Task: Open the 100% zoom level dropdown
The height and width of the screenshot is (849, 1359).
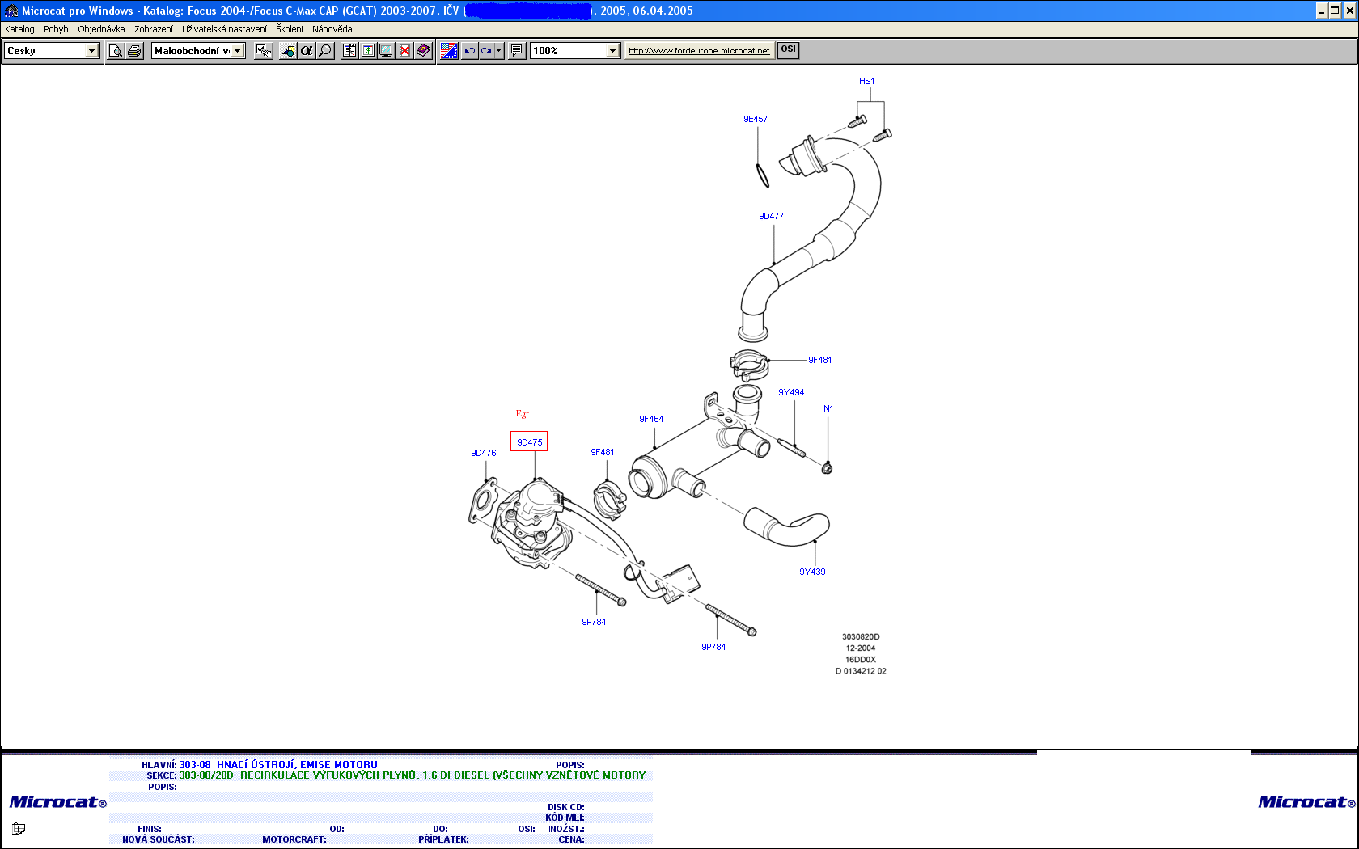Action: [x=612, y=51]
